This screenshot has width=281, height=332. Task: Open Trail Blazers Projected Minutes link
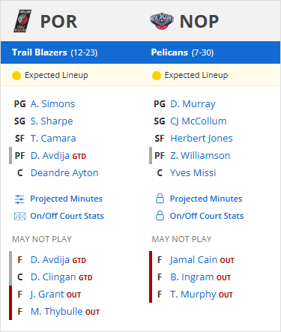point(66,199)
